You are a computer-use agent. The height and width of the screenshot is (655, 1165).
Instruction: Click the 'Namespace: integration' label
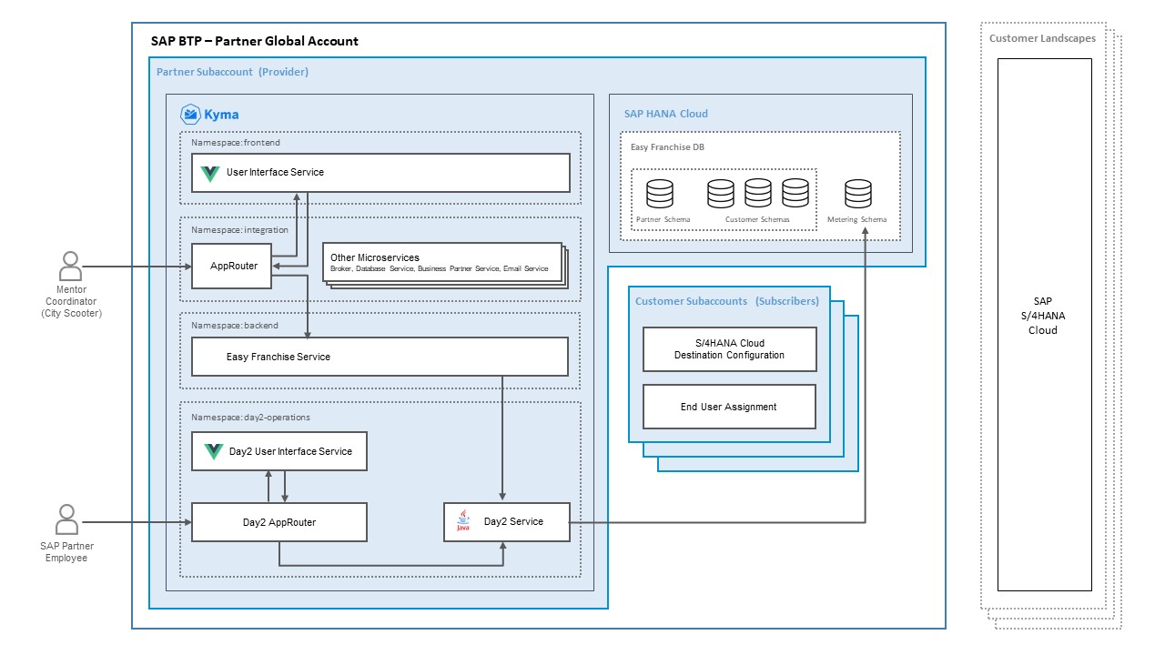(x=239, y=230)
